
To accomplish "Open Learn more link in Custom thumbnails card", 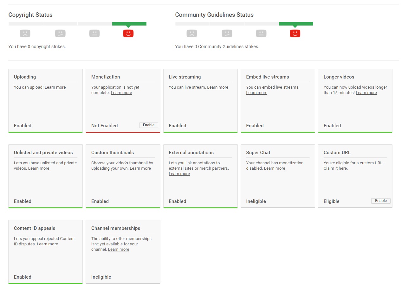I will pos(140,168).
